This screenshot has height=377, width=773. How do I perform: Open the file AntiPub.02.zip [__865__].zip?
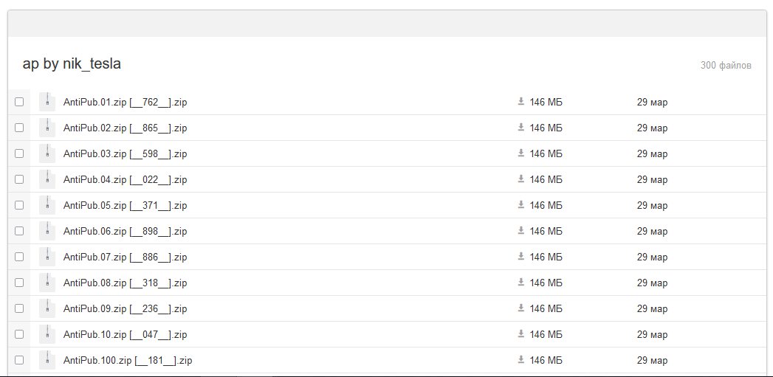point(126,128)
